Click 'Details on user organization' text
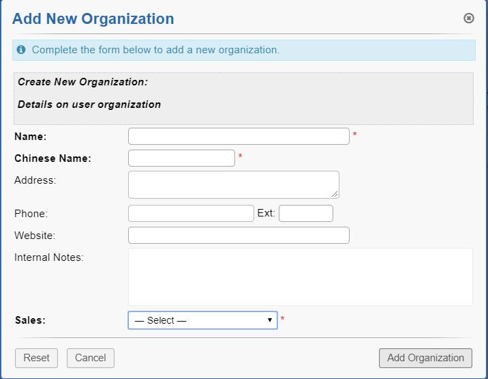This screenshot has width=488, height=379. pyautogui.click(x=89, y=104)
